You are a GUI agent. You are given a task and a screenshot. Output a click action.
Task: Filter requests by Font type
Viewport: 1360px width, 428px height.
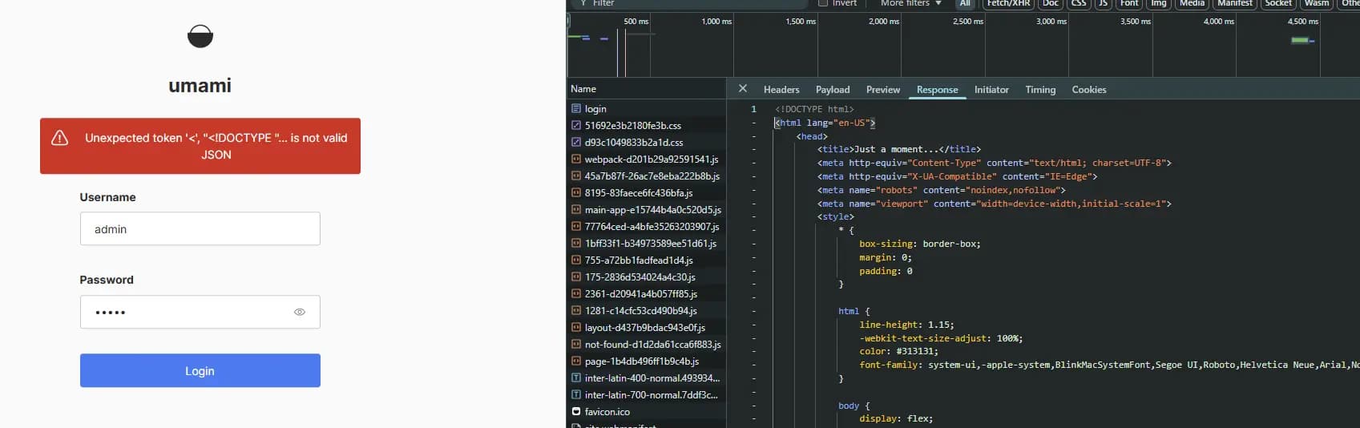click(1129, 3)
